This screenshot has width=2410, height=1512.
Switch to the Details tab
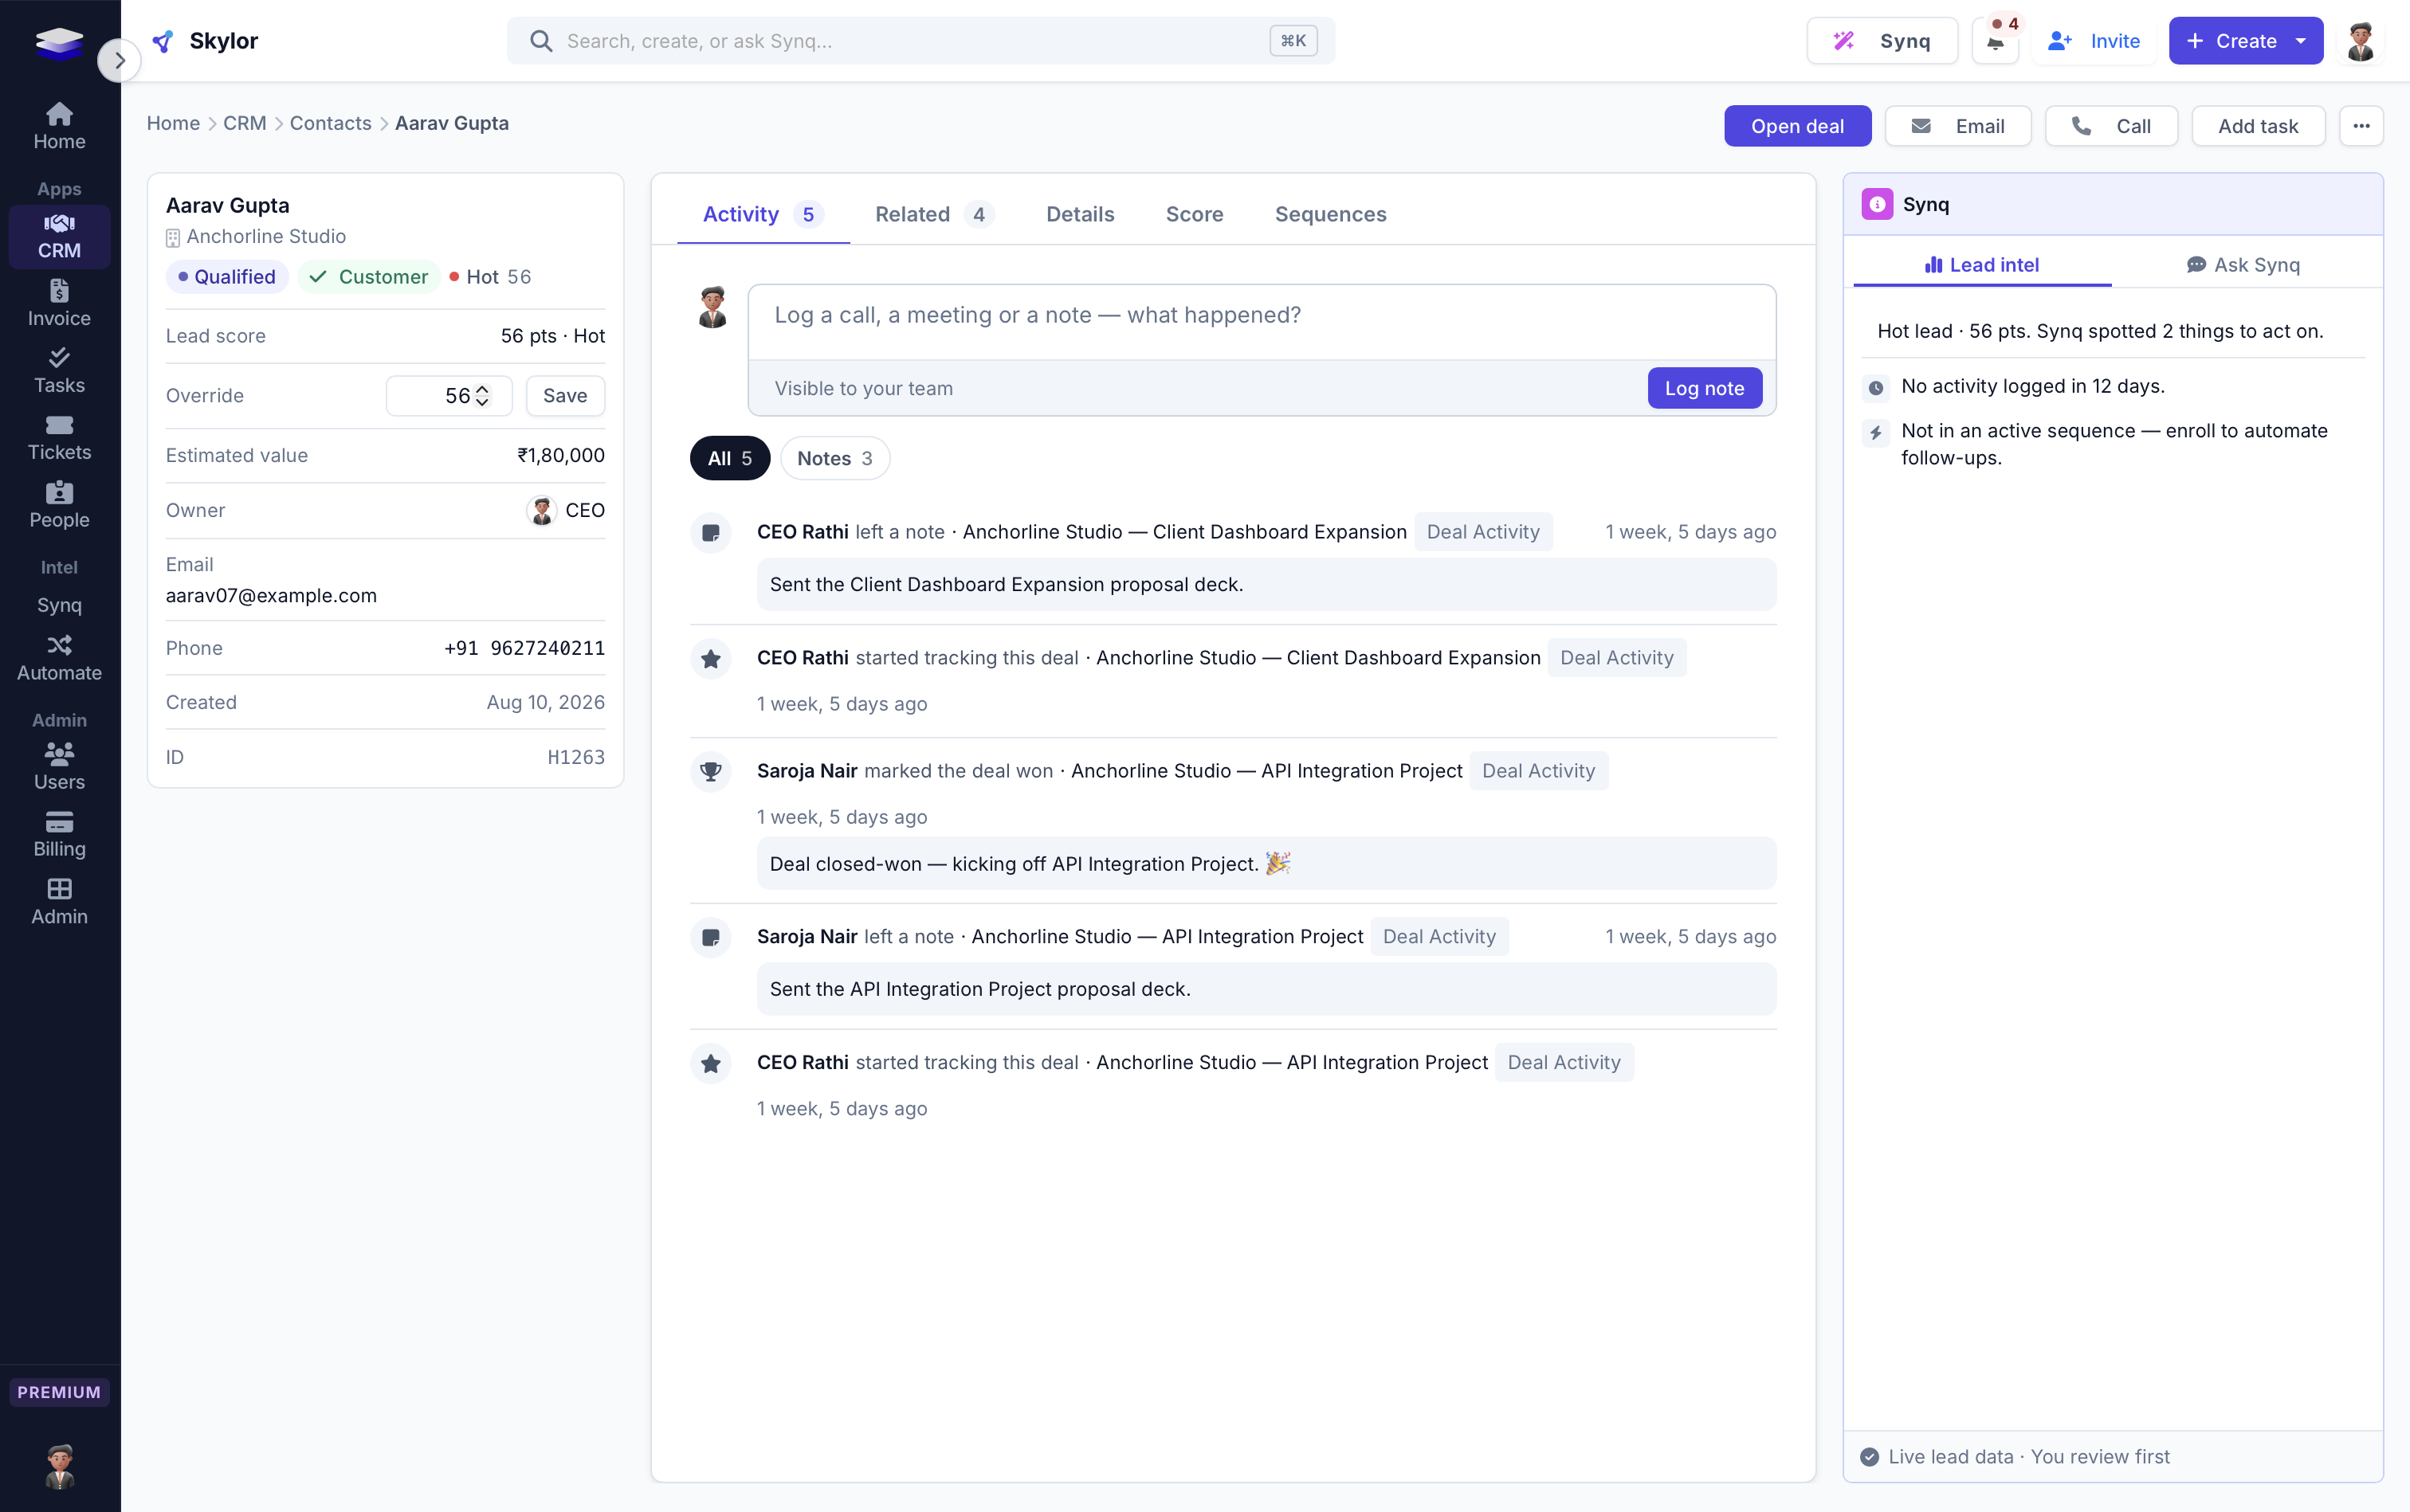[x=1079, y=214]
